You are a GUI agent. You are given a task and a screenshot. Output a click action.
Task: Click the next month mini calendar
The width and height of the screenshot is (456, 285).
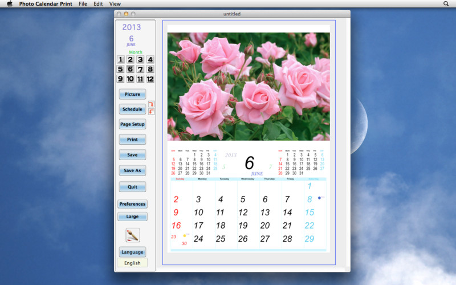click(302, 162)
